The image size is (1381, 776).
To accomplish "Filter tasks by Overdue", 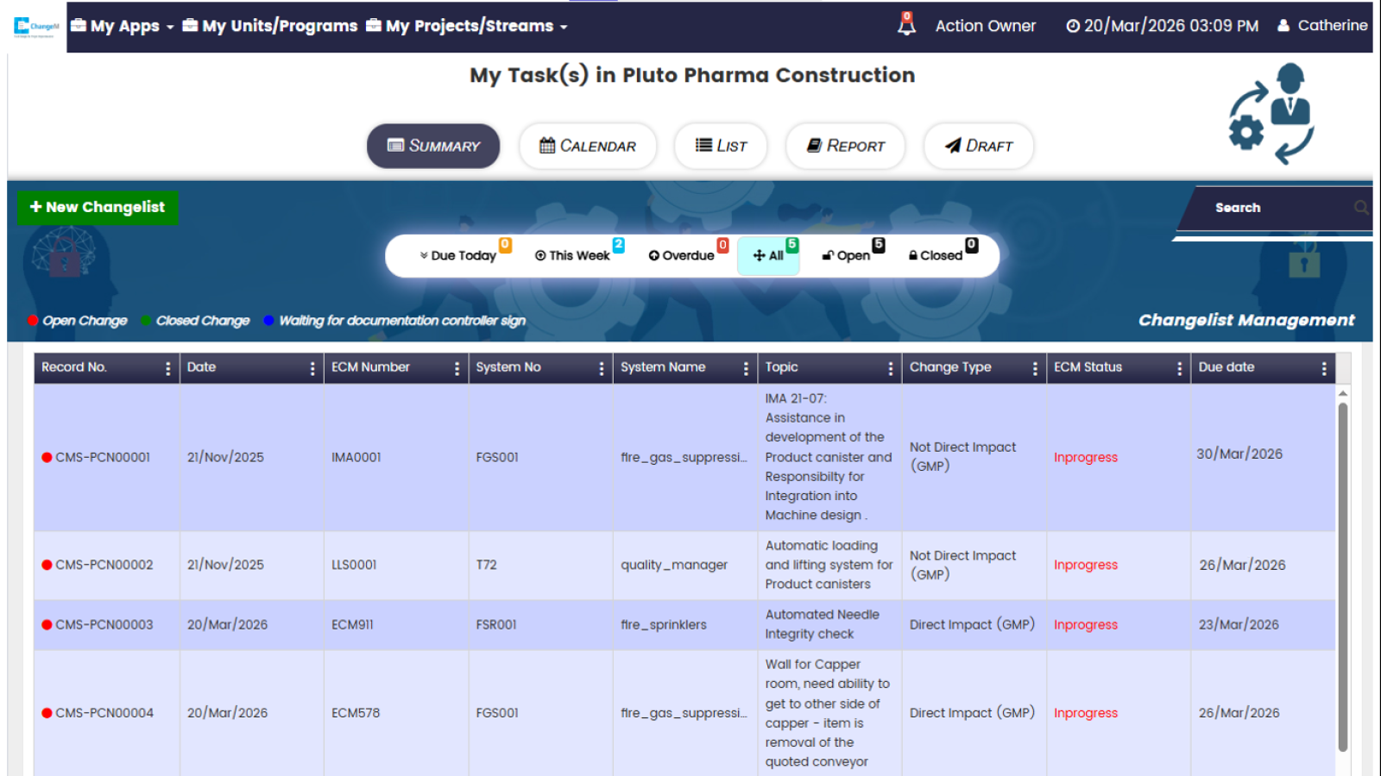I will [x=682, y=256].
